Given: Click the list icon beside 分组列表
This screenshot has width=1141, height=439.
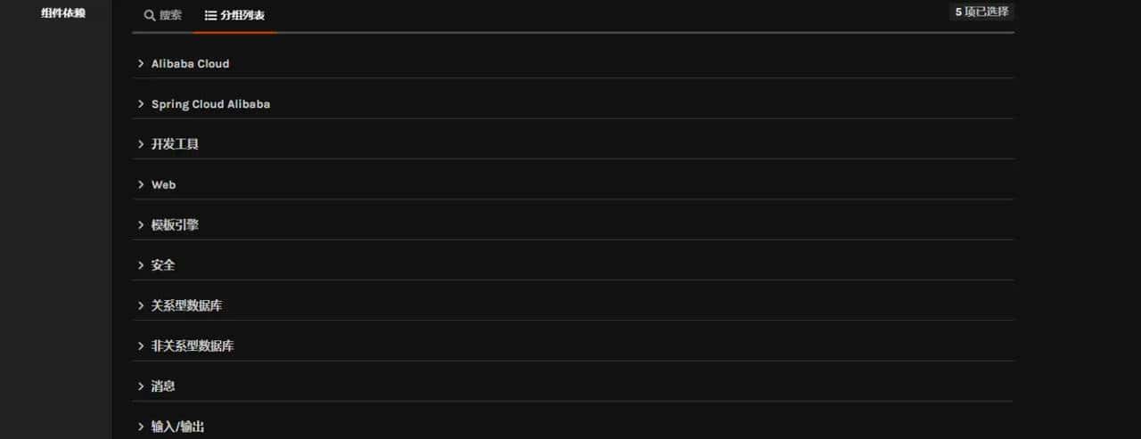Looking at the screenshot, I should [x=210, y=15].
